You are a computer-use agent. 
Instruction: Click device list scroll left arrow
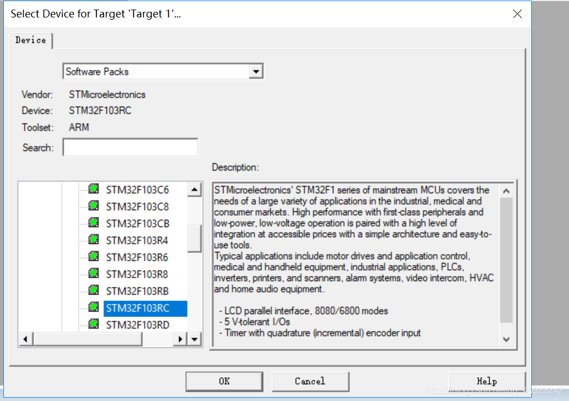coord(25,339)
